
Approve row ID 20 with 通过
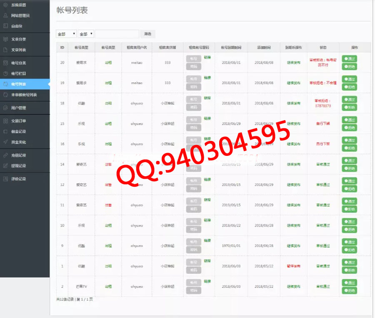(x=349, y=59)
